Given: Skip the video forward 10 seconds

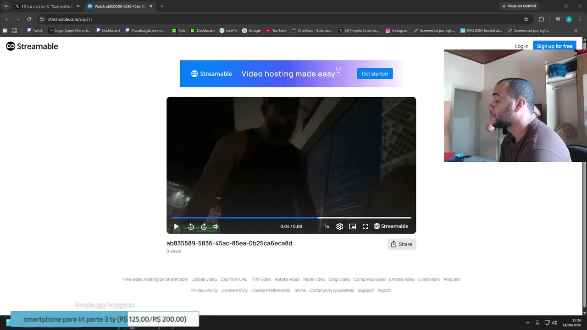Looking at the screenshot, I should coord(204,226).
